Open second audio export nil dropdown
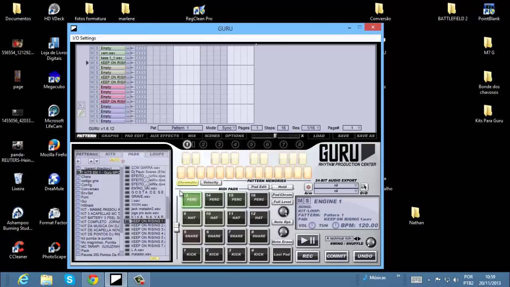510x287 pixels. click(x=336, y=191)
